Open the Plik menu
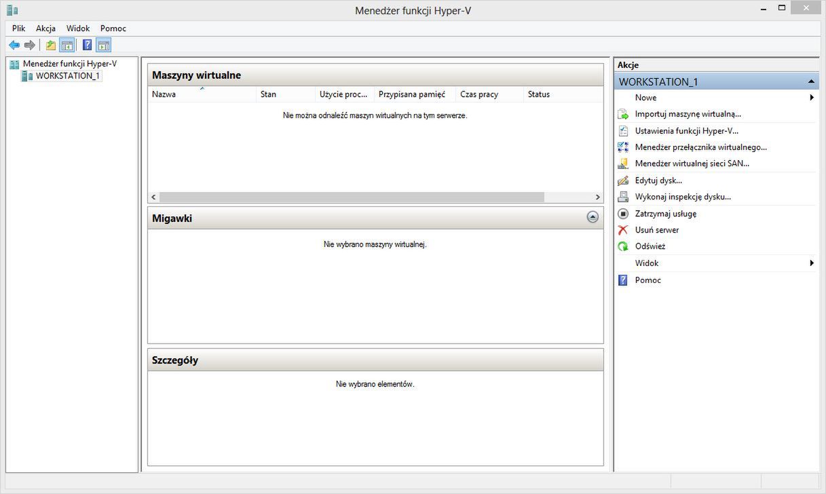826x494 pixels. pyautogui.click(x=18, y=28)
